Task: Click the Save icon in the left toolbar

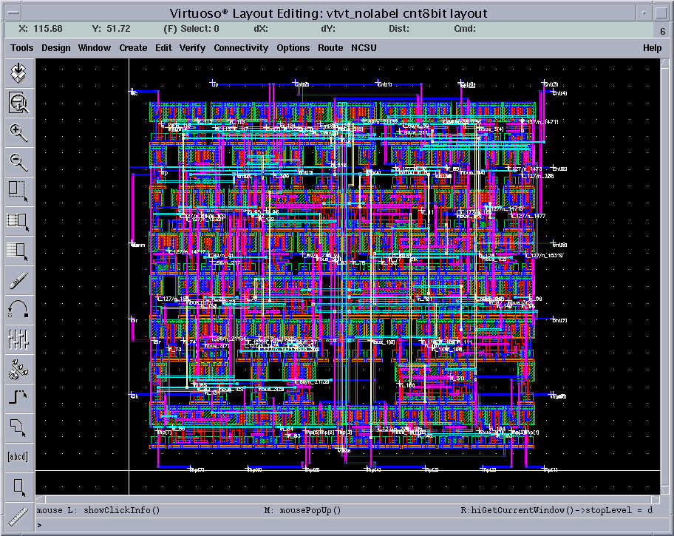Action: click(18, 73)
